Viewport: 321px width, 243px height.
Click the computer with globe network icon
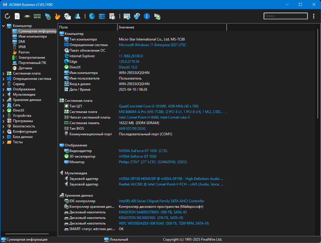(137, 16)
